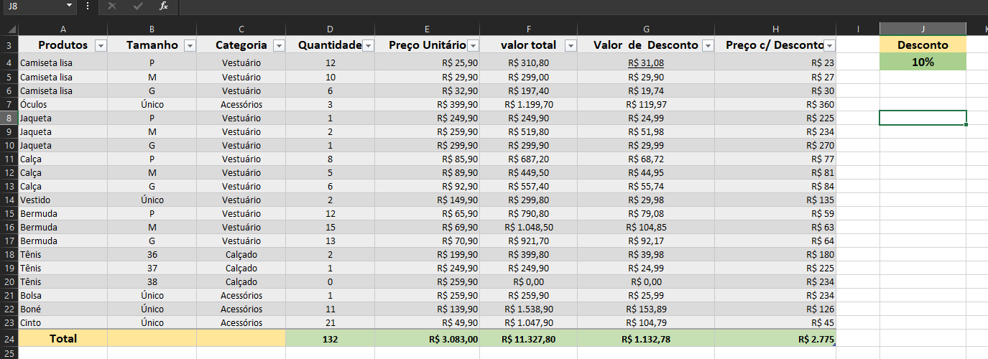988x359 pixels.
Task: Select the row 24 header
Action: tap(9, 339)
